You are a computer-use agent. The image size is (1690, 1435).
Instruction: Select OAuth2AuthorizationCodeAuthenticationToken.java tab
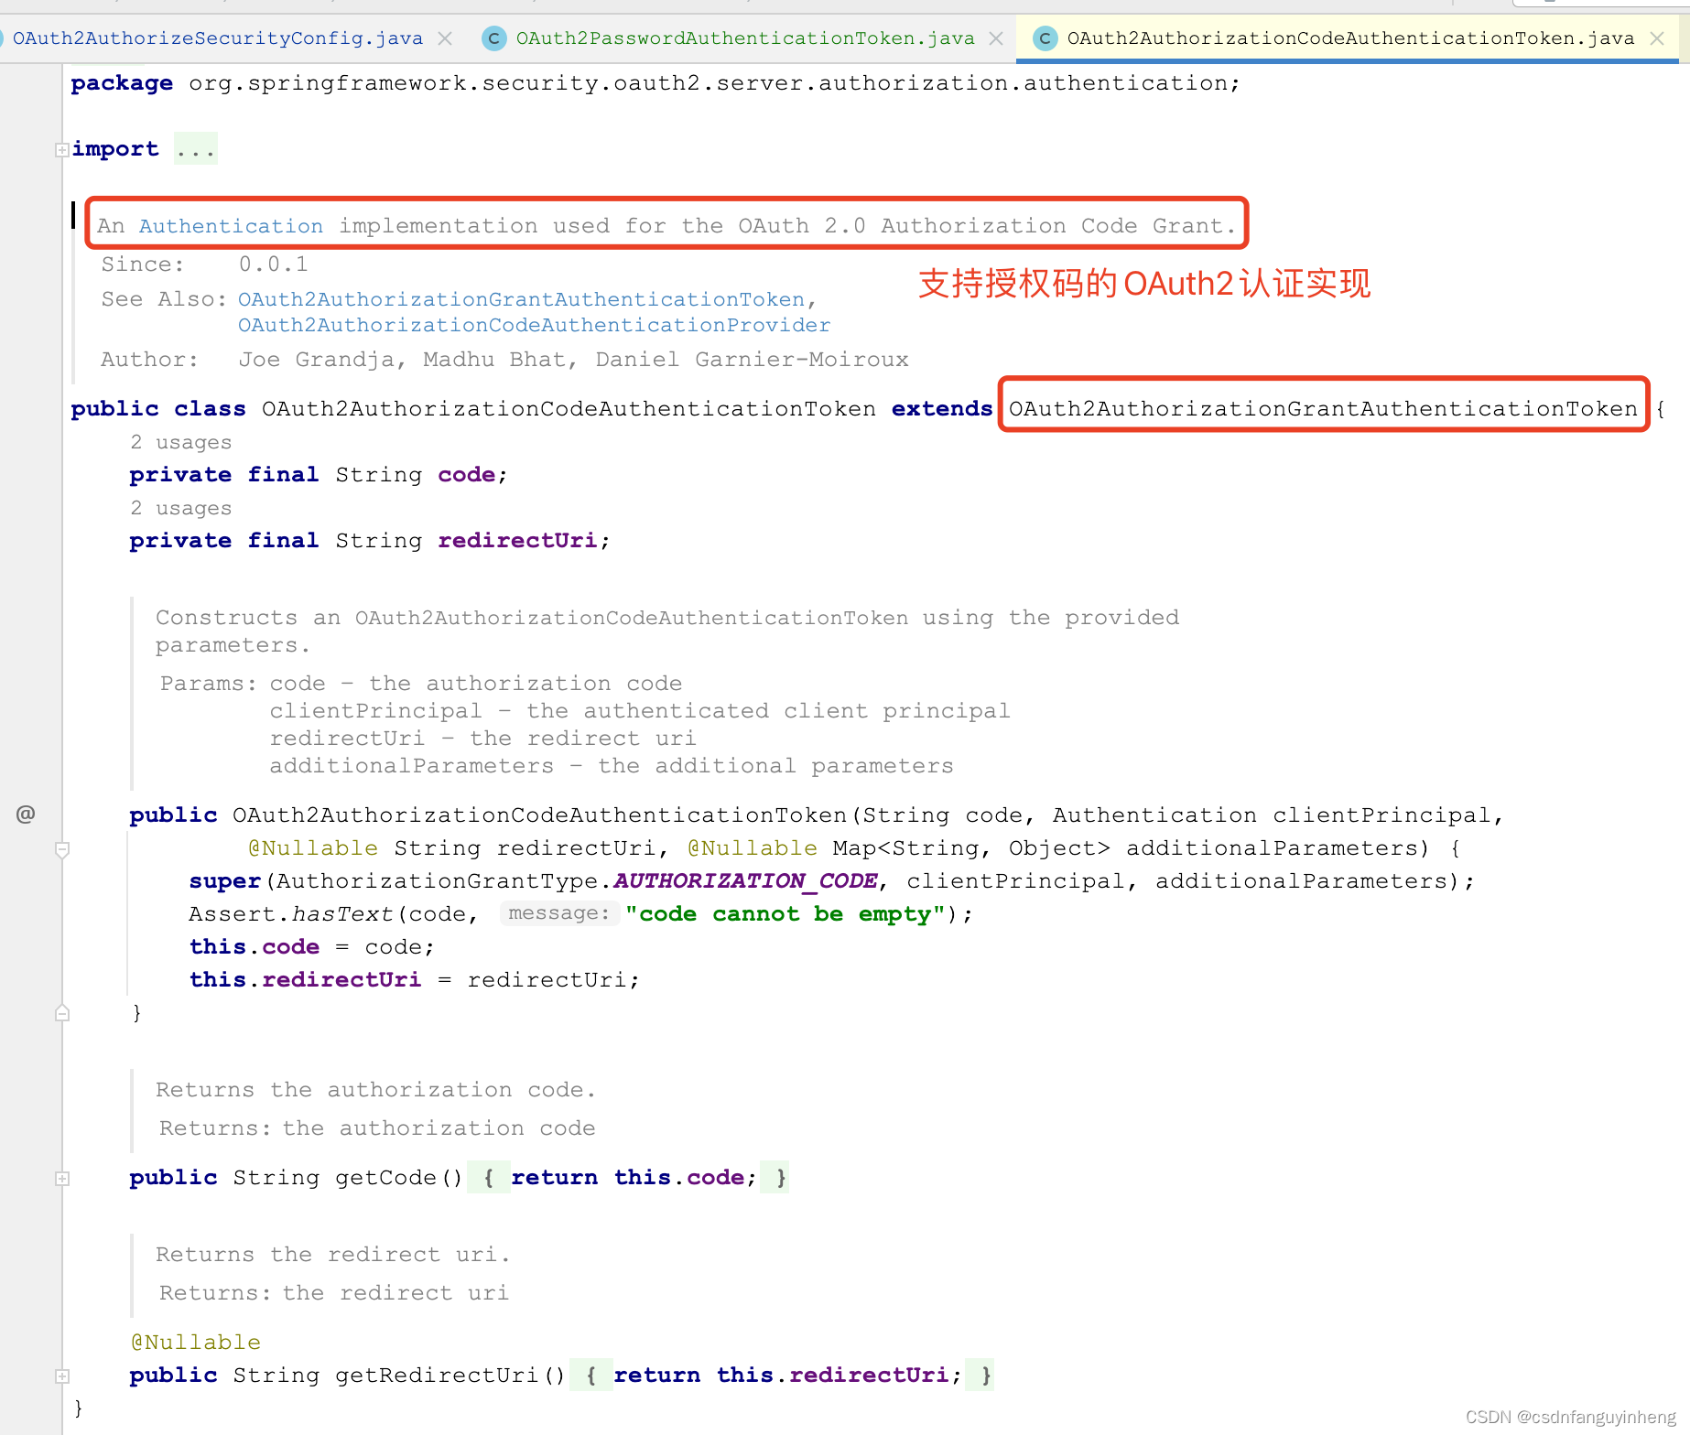(x=1350, y=38)
